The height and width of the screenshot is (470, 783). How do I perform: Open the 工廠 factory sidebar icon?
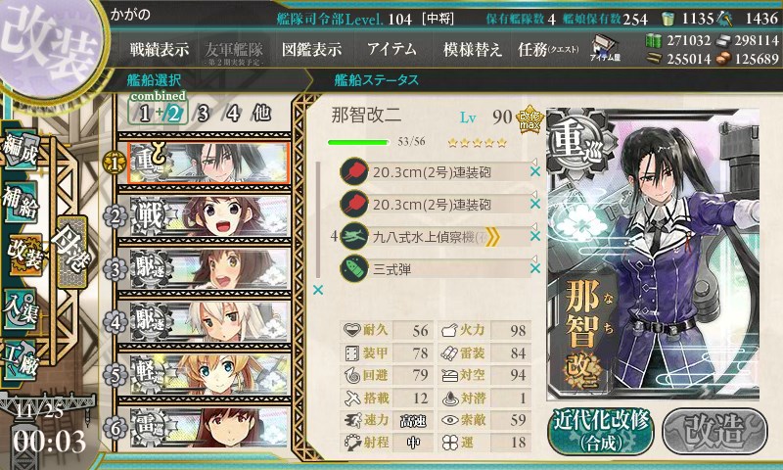[21, 361]
